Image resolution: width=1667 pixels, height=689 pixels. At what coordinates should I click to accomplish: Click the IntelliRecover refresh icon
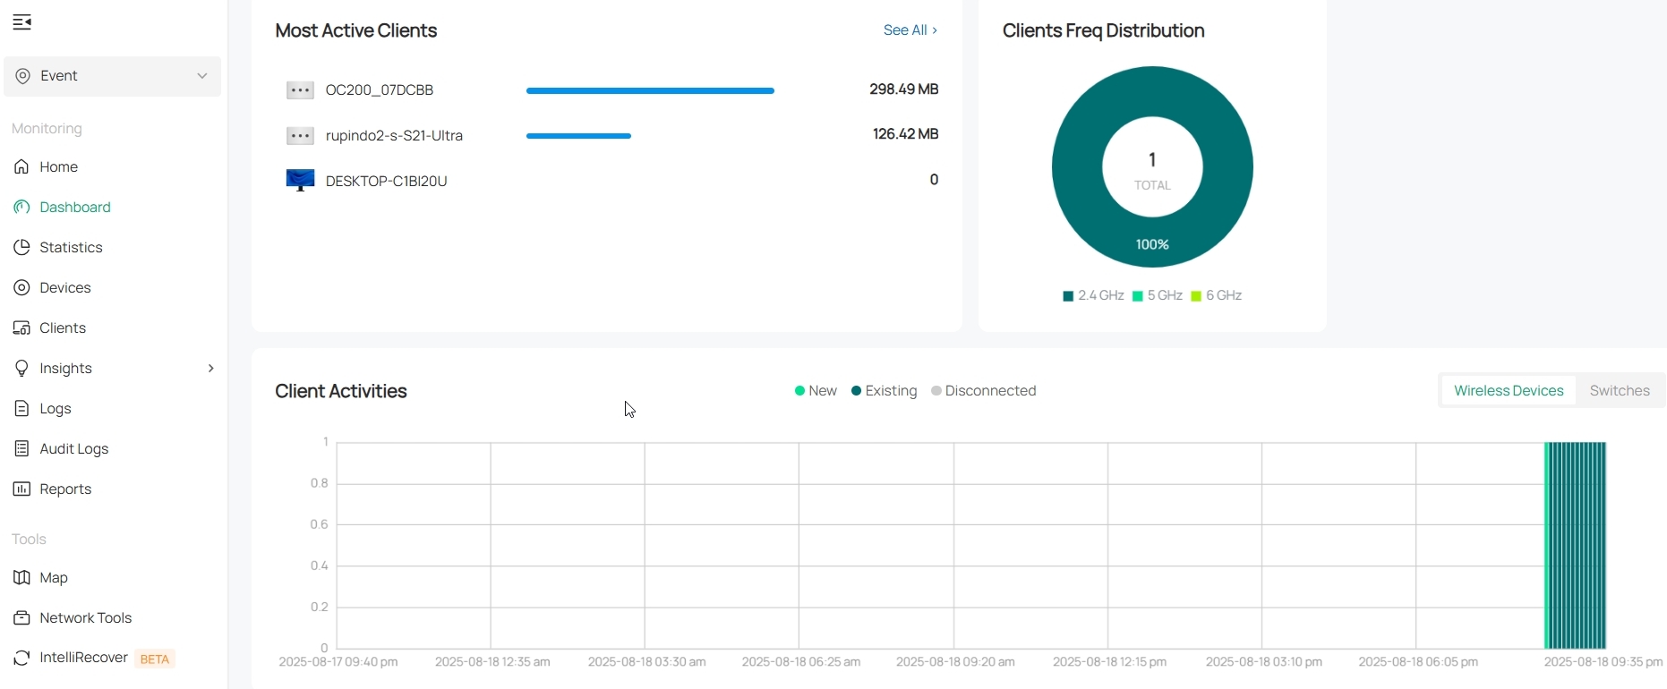click(x=21, y=658)
